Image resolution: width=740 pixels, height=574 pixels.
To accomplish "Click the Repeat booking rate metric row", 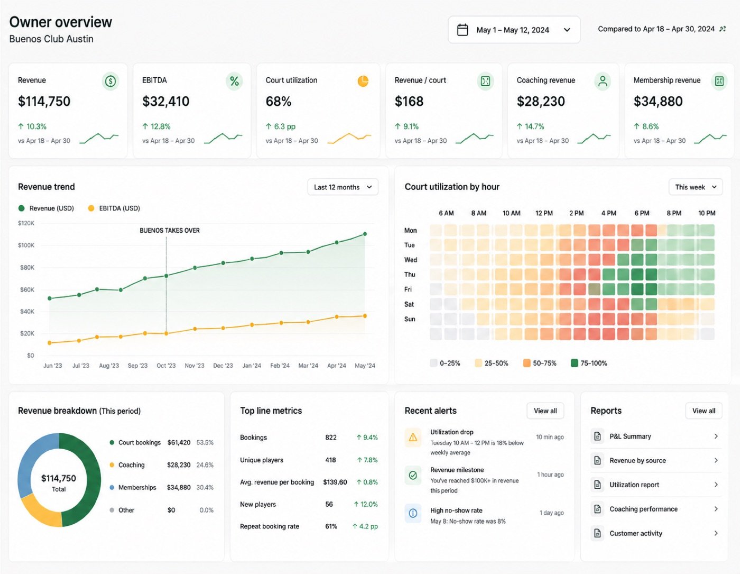I will point(309,526).
